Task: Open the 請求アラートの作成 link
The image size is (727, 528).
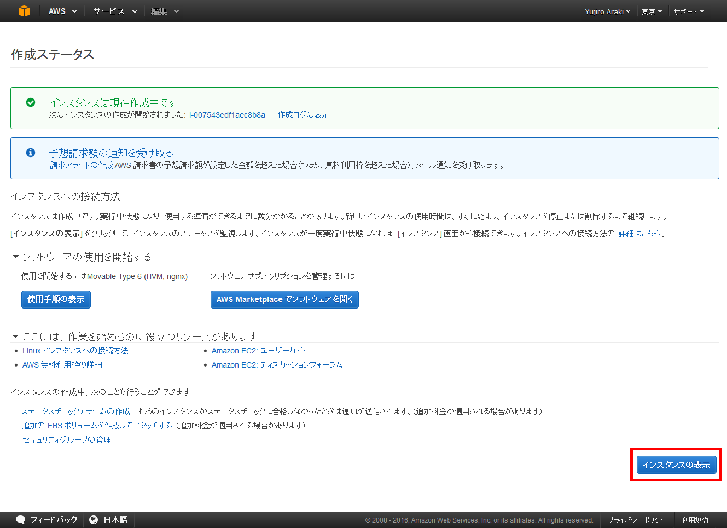Action: pyautogui.click(x=82, y=165)
